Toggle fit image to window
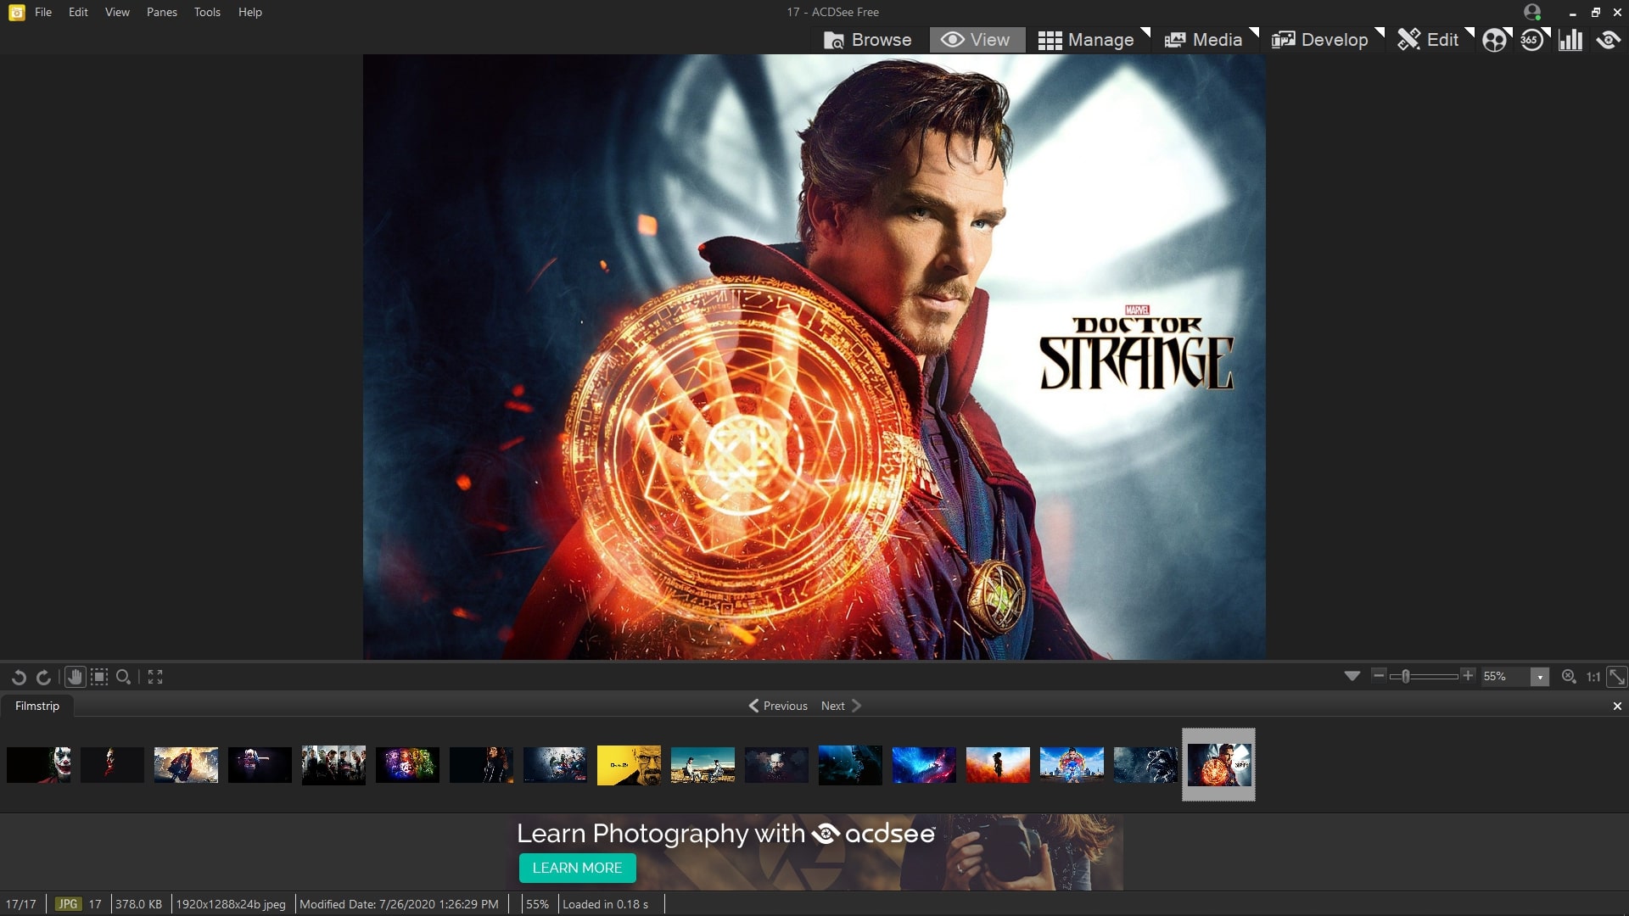The width and height of the screenshot is (1629, 916). point(1617,677)
